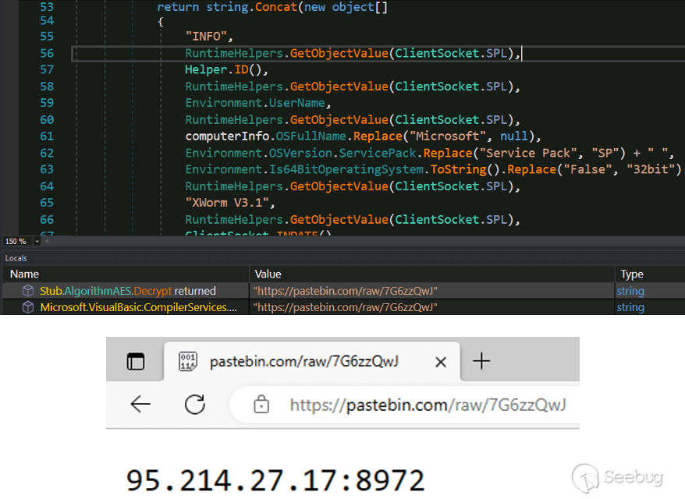Click Helper.ID() on line 57
Image resolution: width=685 pixels, height=499 pixels.
[x=223, y=70]
